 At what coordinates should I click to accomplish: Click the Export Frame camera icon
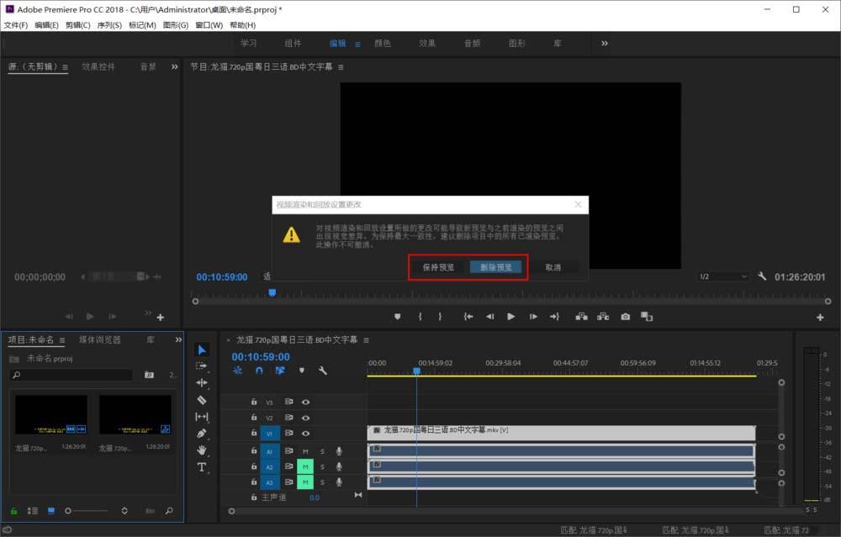[625, 317]
